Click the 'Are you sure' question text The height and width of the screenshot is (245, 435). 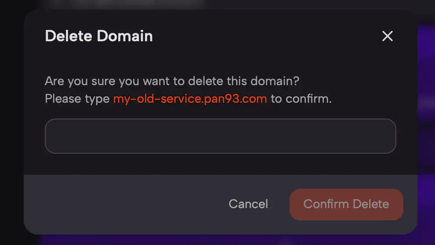(172, 81)
